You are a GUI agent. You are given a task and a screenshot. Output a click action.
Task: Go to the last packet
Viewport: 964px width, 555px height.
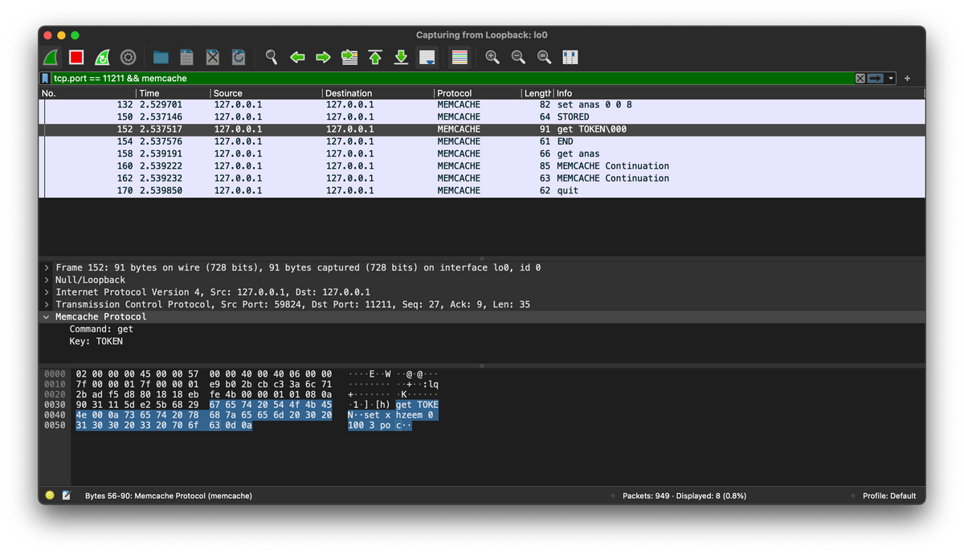tap(401, 57)
